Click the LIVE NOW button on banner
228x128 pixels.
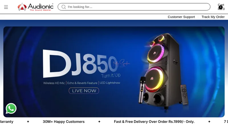coord(84,91)
